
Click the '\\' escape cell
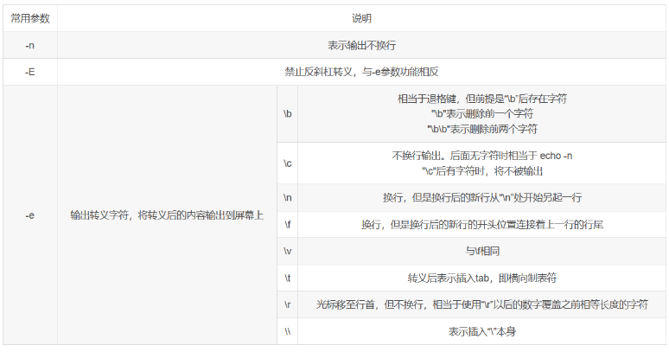287,331
